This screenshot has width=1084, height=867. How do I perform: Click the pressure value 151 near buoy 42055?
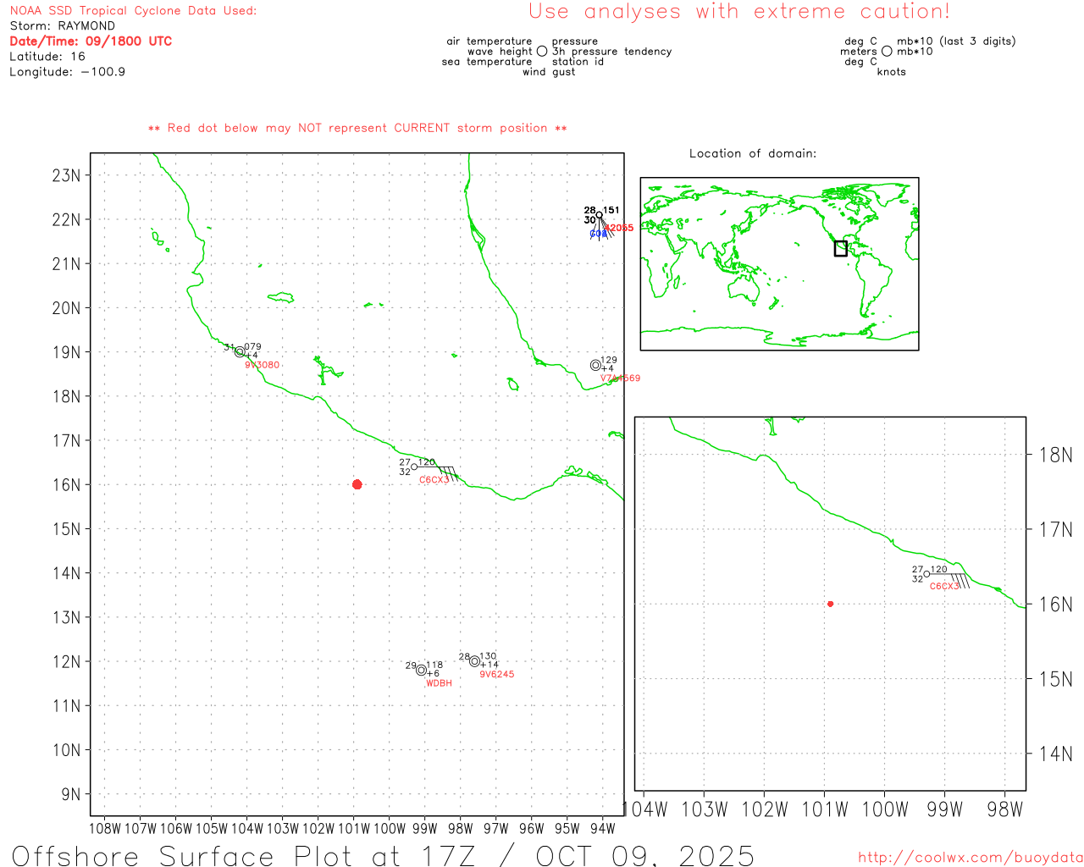pyautogui.click(x=611, y=210)
